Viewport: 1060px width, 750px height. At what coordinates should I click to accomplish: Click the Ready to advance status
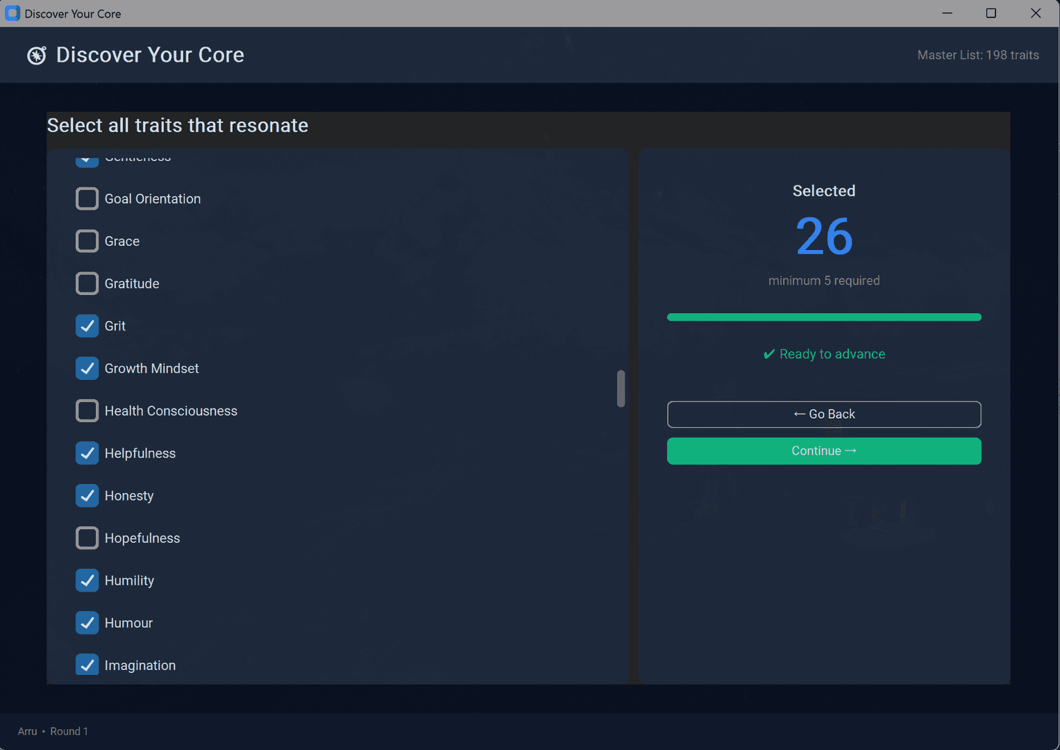tap(824, 354)
